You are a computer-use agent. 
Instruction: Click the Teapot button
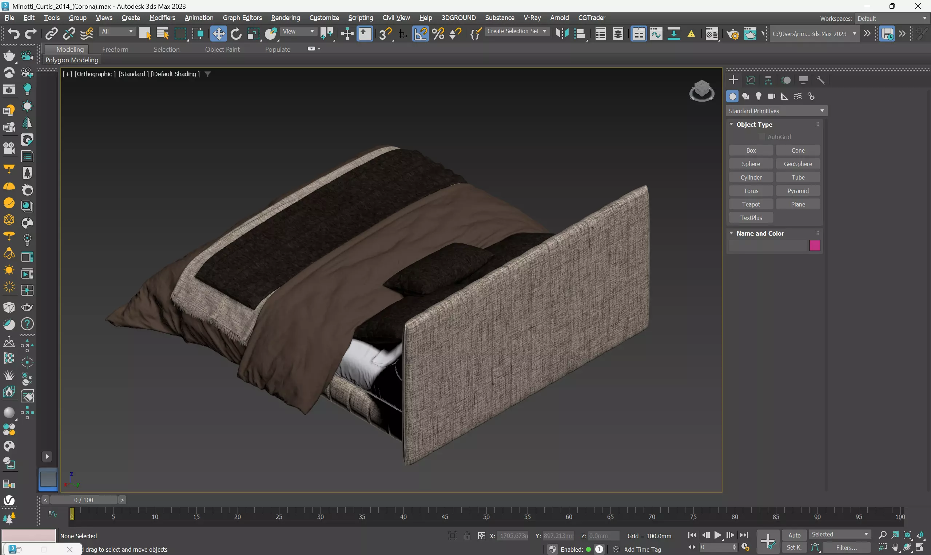pyautogui.click(x=751, y=204)
